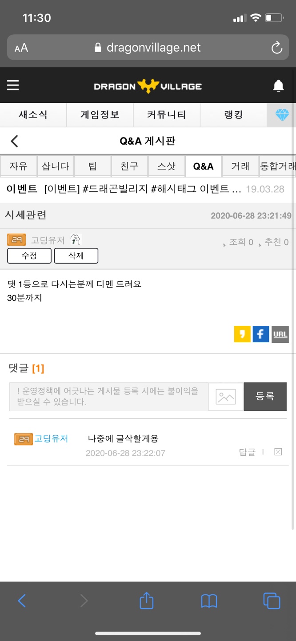Focus the comment input field

109,397
